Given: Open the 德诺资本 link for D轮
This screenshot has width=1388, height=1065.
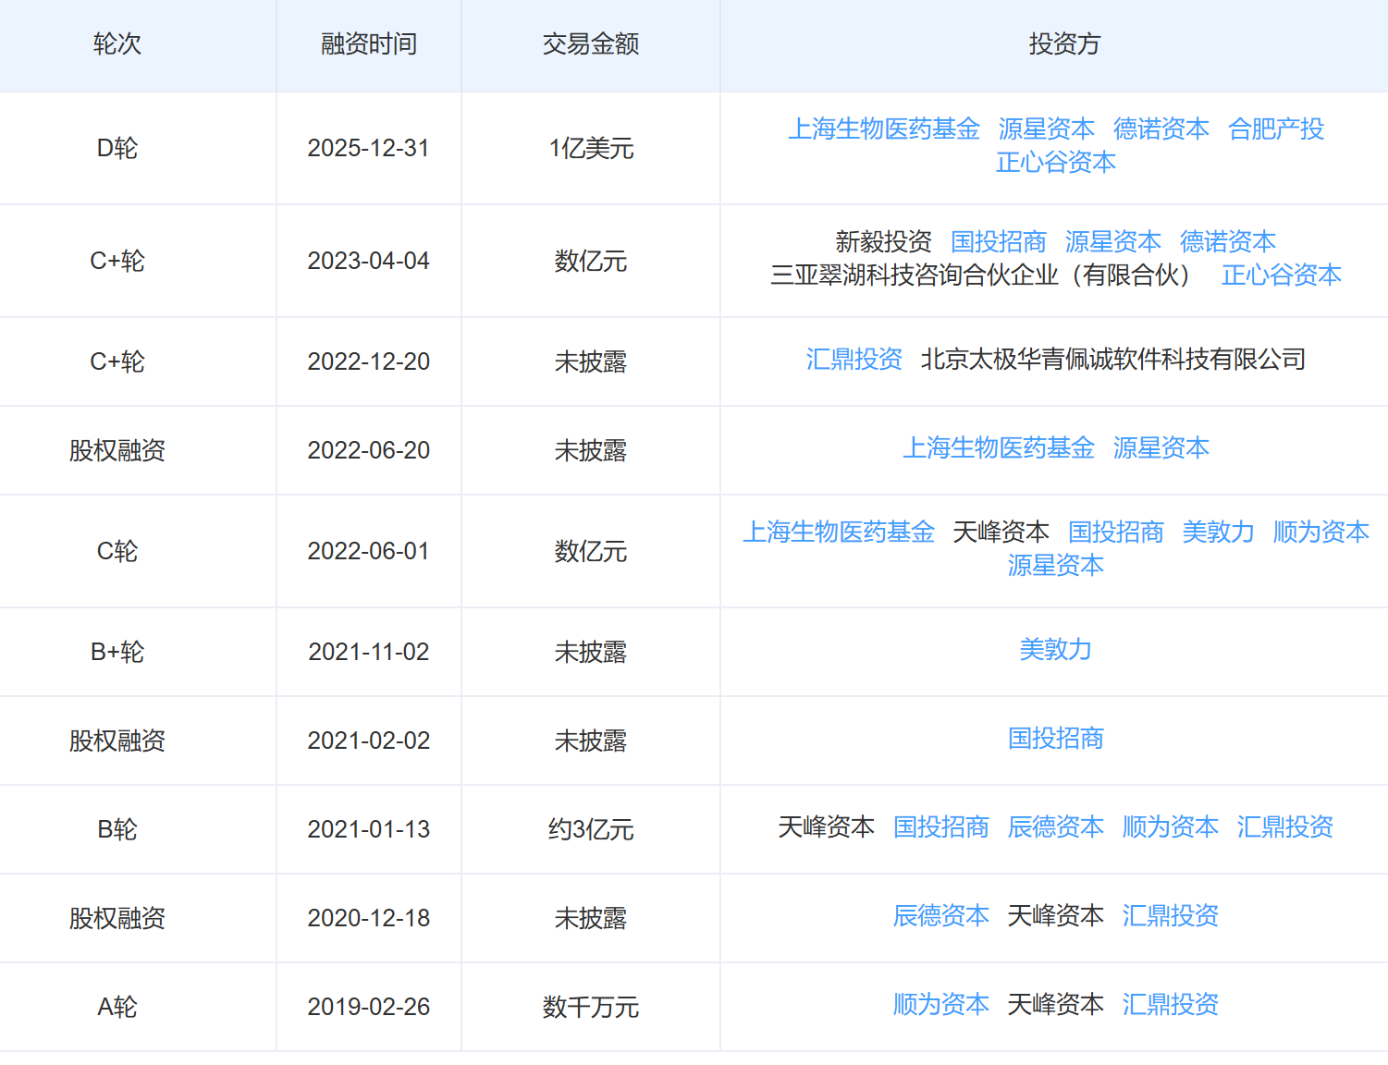Looking at the screenshot, I should point(1161,129).
